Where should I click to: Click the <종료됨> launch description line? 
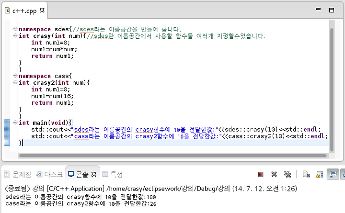coord(151,189)
